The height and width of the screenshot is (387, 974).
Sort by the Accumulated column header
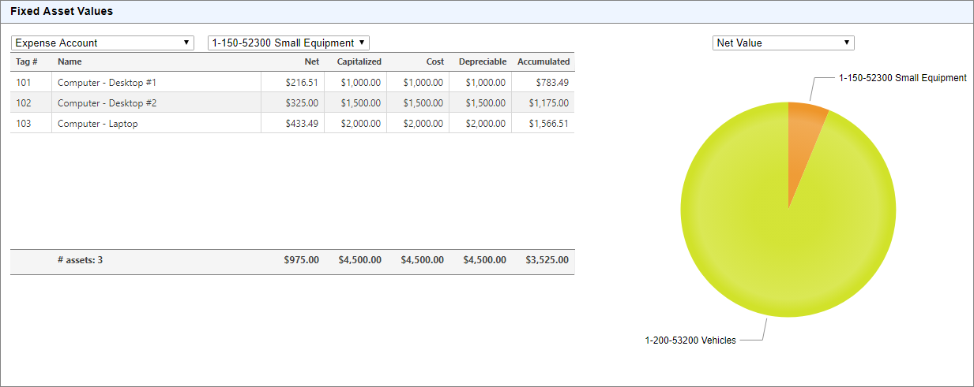pos(543,61)
